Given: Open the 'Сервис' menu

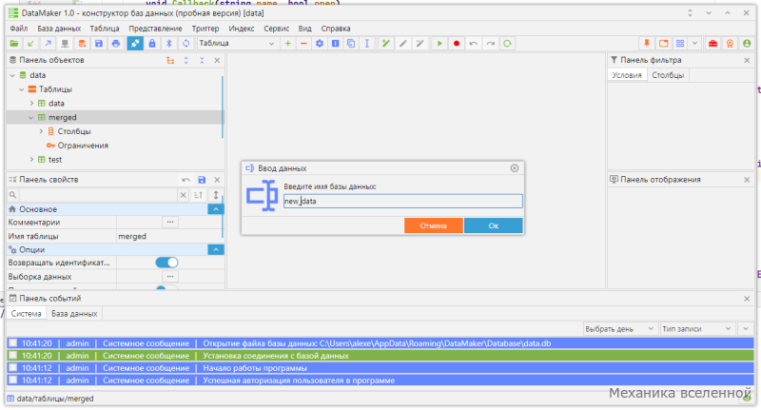Looking at the screenshot, I should click(277, 29).
